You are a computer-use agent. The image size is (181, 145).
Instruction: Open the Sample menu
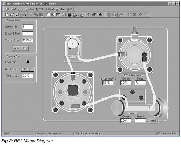tap(40, 9)
